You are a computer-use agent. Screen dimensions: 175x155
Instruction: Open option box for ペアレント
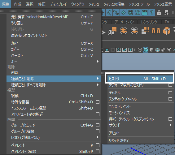click(x=98, y=145)
